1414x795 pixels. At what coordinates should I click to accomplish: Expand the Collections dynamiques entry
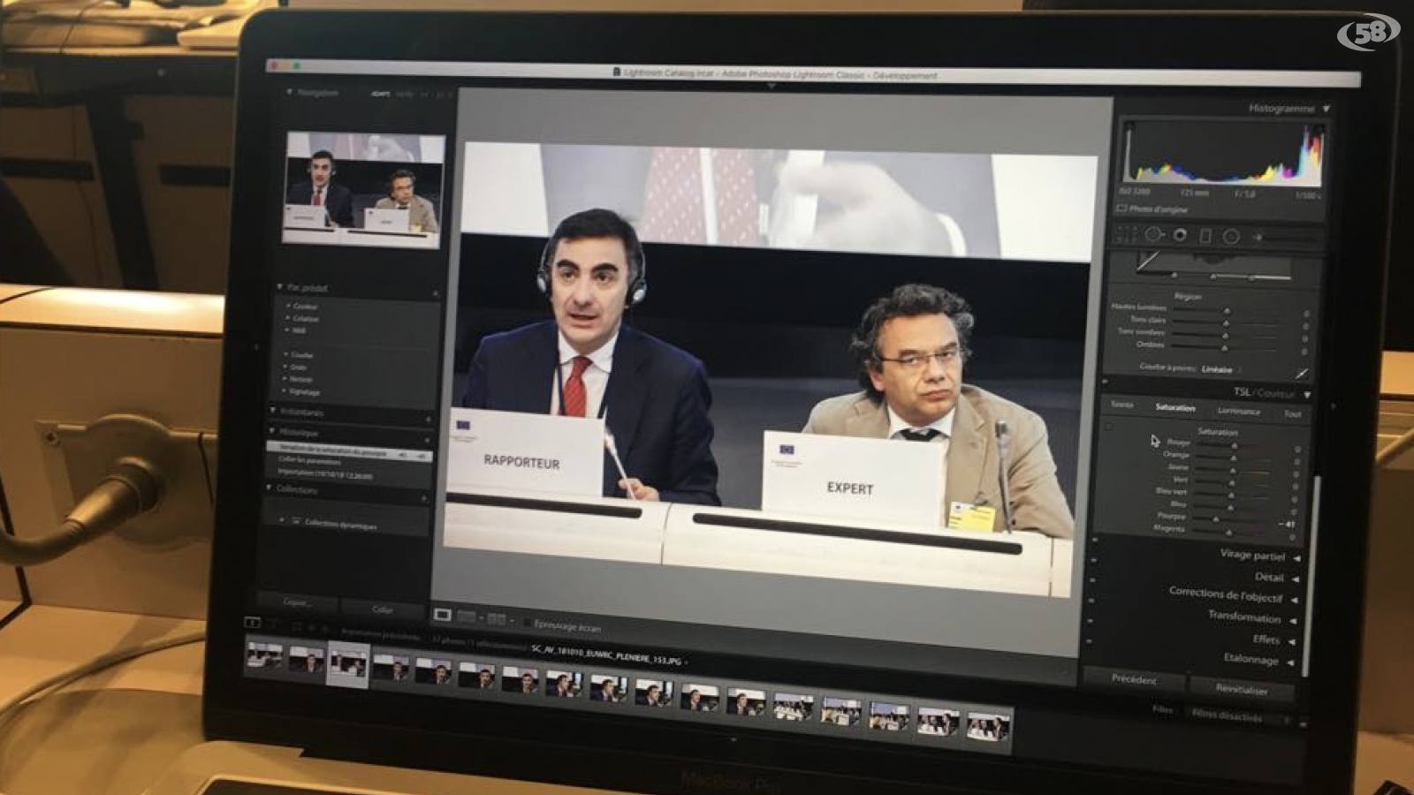pos(282,519)
